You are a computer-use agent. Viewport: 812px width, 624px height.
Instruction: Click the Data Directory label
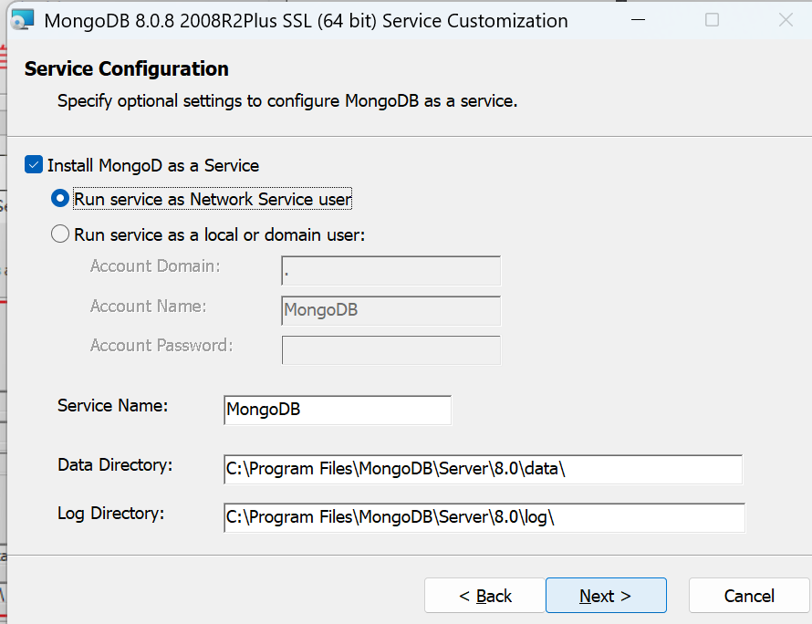pyautogui.click(x=115, y=465)
